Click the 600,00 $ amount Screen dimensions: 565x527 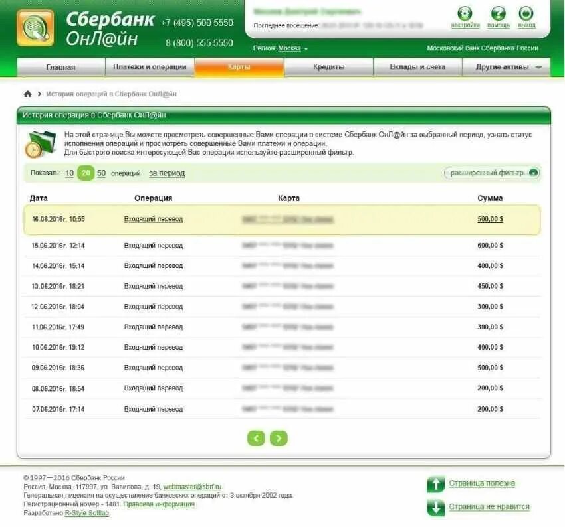click(x=490, y=246)
